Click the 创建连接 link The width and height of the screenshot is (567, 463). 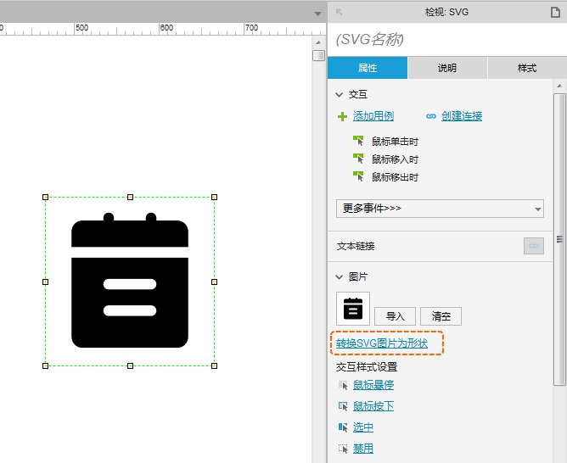[x=462, y=116]
